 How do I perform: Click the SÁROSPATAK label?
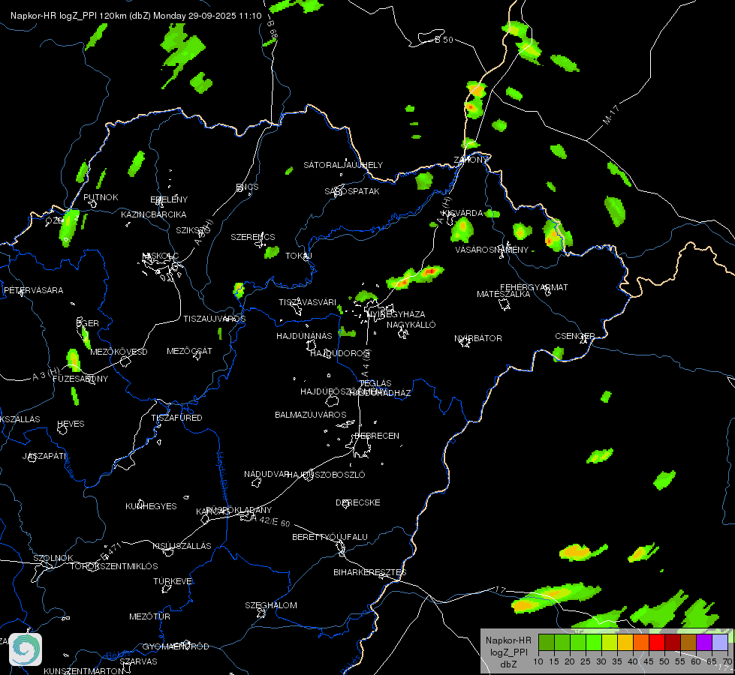tap(352, 191)
